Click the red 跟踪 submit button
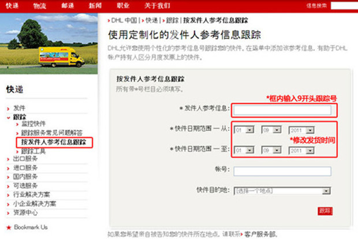The height and width of the screenshot is (239, 358). (x=325, y=211)
